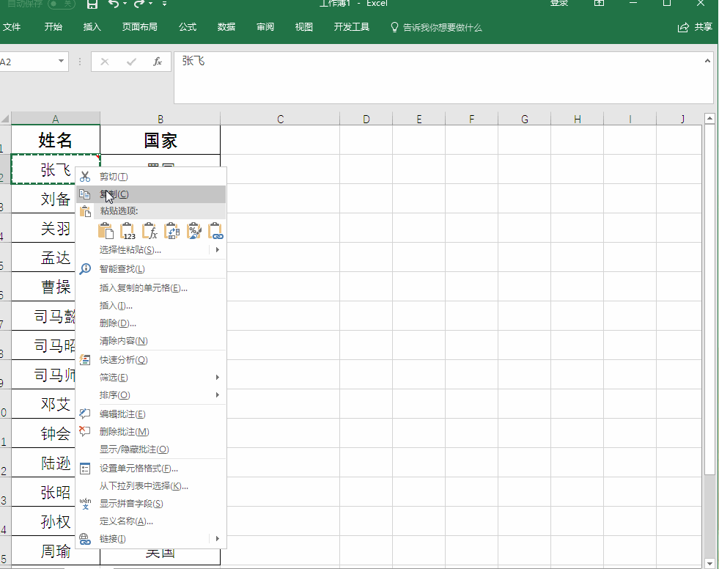Select 显示/隐藏批注(O) entry

pyautogui.click(x=151, y=449)
